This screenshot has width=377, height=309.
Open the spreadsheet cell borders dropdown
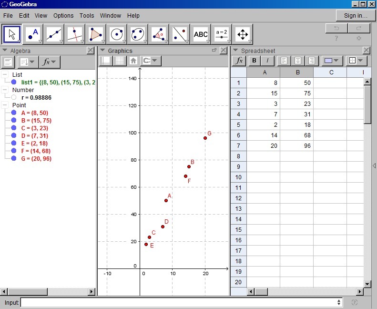pos(356,61)
